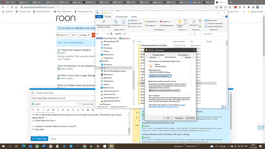Open the Спільний доступ ribbon tab
This screenshot has height=149, width=265.
coord(121,17)
